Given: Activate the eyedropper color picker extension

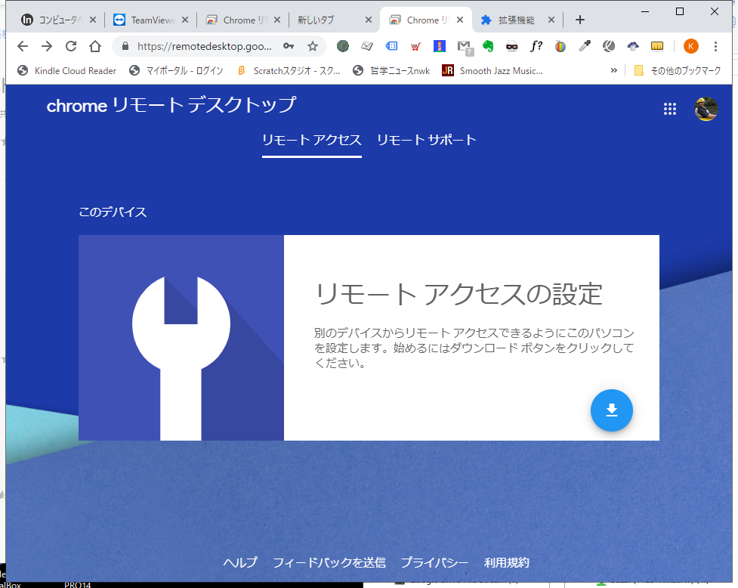Looking at the screenshot, I should coord(585,46).
